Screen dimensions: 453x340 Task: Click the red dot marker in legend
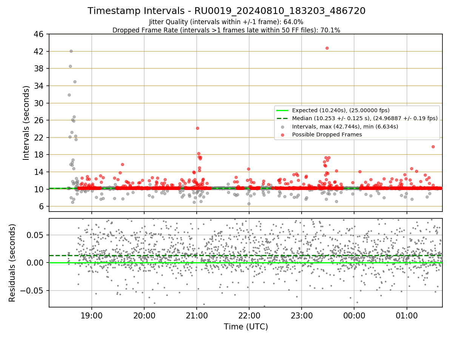pyautogui.click(x=282, y=134)
